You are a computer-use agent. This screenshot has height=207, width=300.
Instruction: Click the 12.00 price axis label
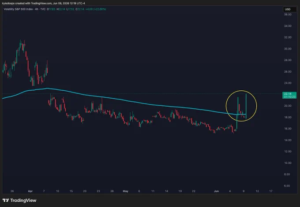pyautogui.click(x=288, y=151)
